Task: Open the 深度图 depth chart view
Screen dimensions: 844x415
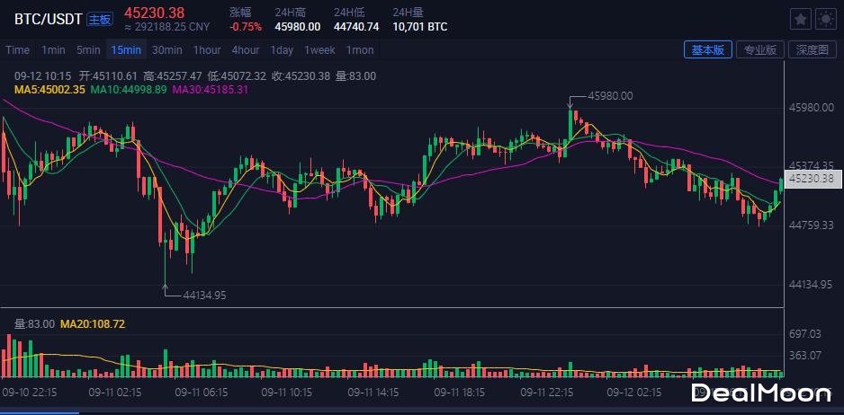Action: pos(812,50)
